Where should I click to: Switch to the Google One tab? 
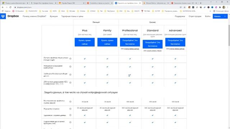pyautogui.click(x=43, y=3)
